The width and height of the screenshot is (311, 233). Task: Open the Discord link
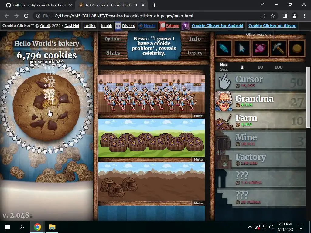pos(128,25)
